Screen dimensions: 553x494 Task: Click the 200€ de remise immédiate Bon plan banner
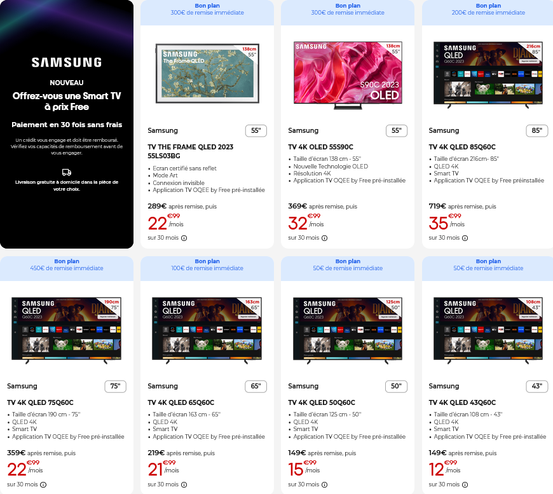488,12
